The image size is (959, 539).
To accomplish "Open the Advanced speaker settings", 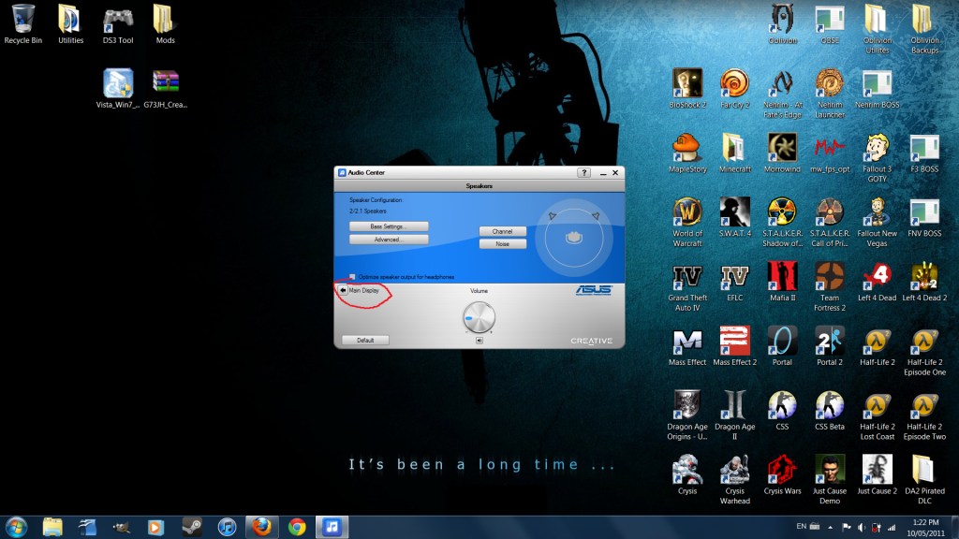I will coord(389,240).
